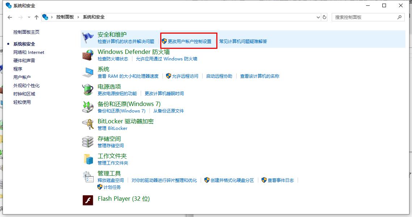Screen dimensions: 412x217
Task: Click the control panel icon in address bar
Action: 45,17
